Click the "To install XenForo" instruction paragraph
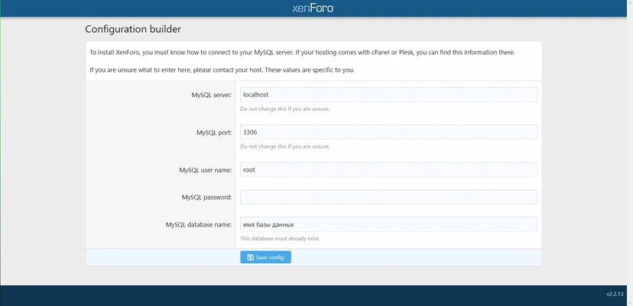Viewport: 633px width, 306px height. tap(302, 53)
